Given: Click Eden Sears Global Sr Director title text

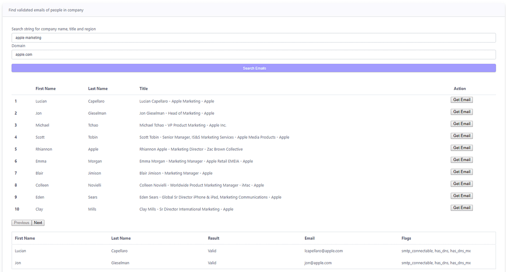Looking at the screenshot, I should point(211,197).
